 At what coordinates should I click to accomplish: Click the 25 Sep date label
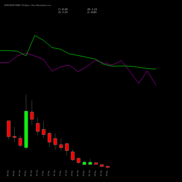[x=95, y=173]
